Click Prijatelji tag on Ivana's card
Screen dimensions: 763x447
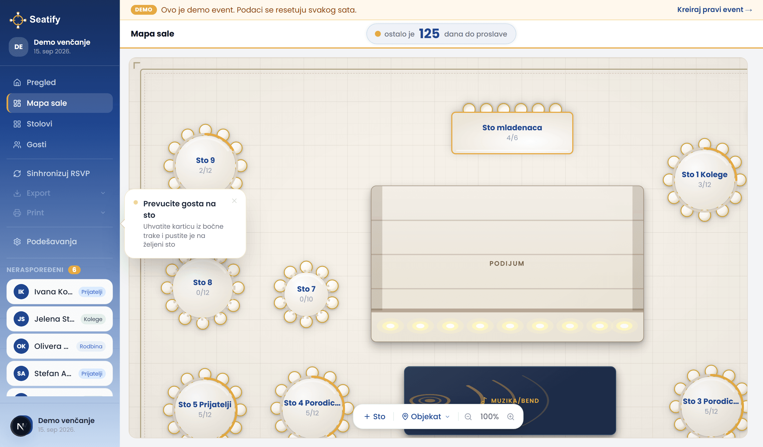(92, 292)
